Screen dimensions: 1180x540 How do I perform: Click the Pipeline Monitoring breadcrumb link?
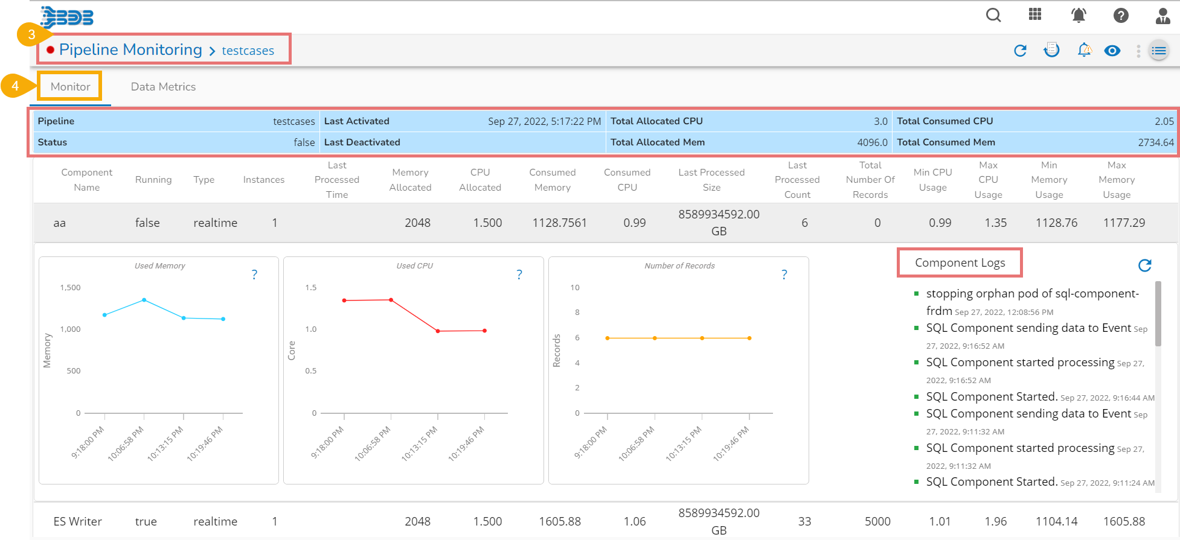point(130,49)
